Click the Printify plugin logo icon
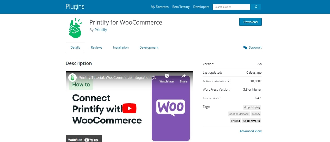 (75, 28)
